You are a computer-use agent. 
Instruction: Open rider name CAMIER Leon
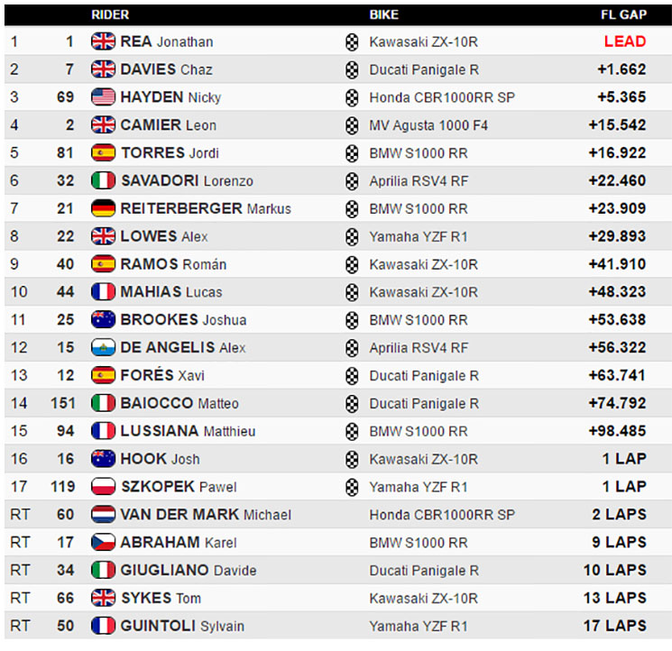[x=169, y=125]
